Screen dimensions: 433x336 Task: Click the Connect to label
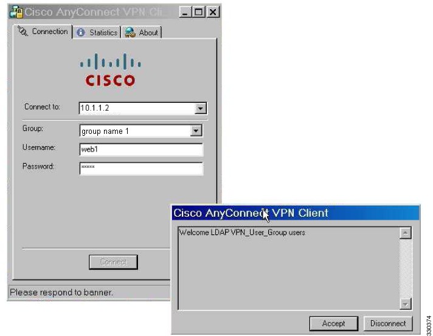pos(42,107)
